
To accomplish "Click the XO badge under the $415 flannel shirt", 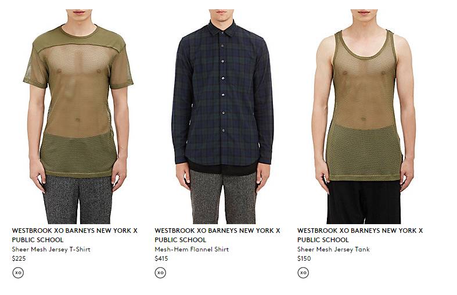I will pos(160,273).
